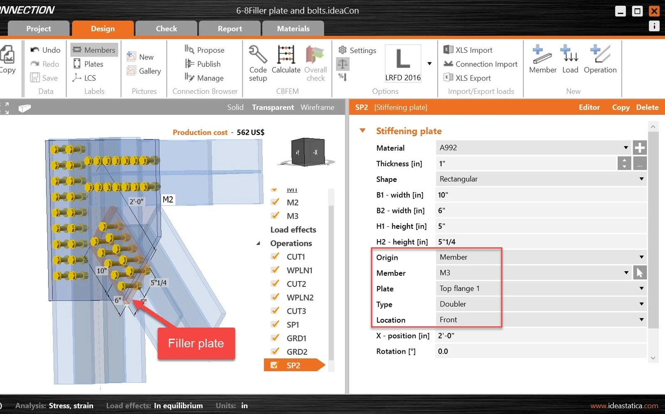Add a new Load effect

pyautogui.click(x=570, y=59)
